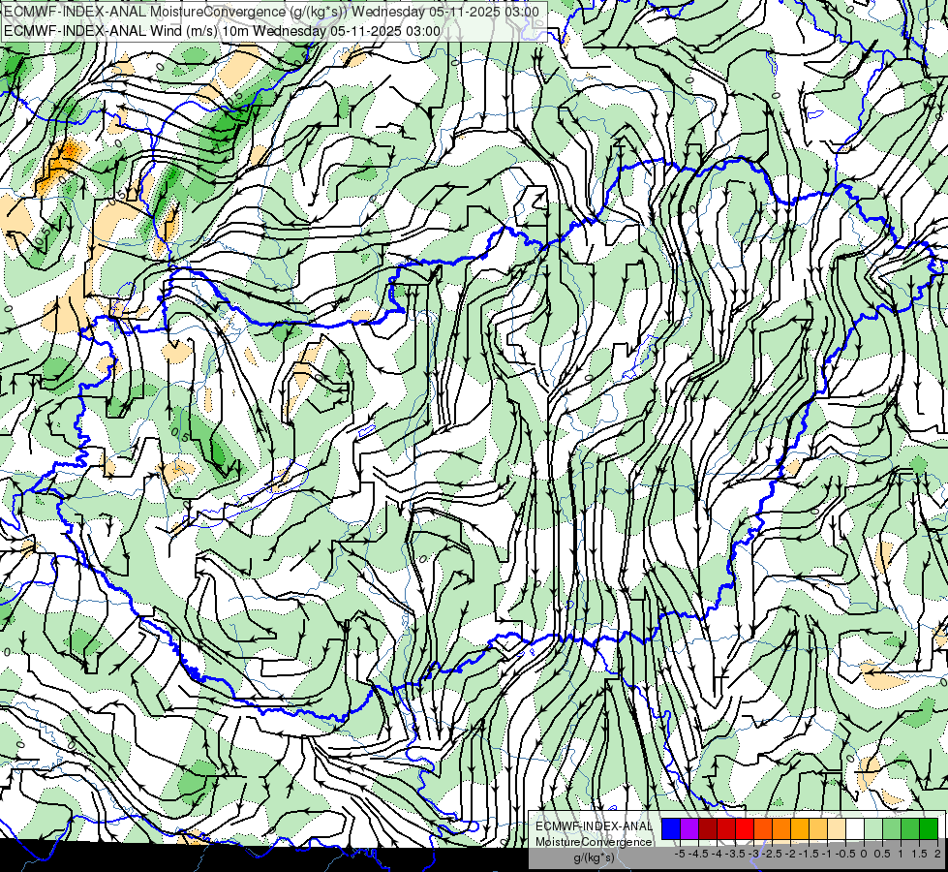
Task: Click the amber legend swatch (-2 to -1.5)
Action: coord(800,828)
